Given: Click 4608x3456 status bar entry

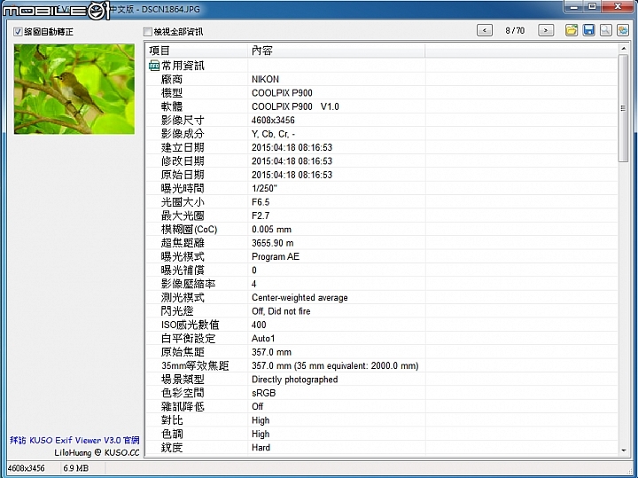Looking at the screenshot, I should coord(27,468).
